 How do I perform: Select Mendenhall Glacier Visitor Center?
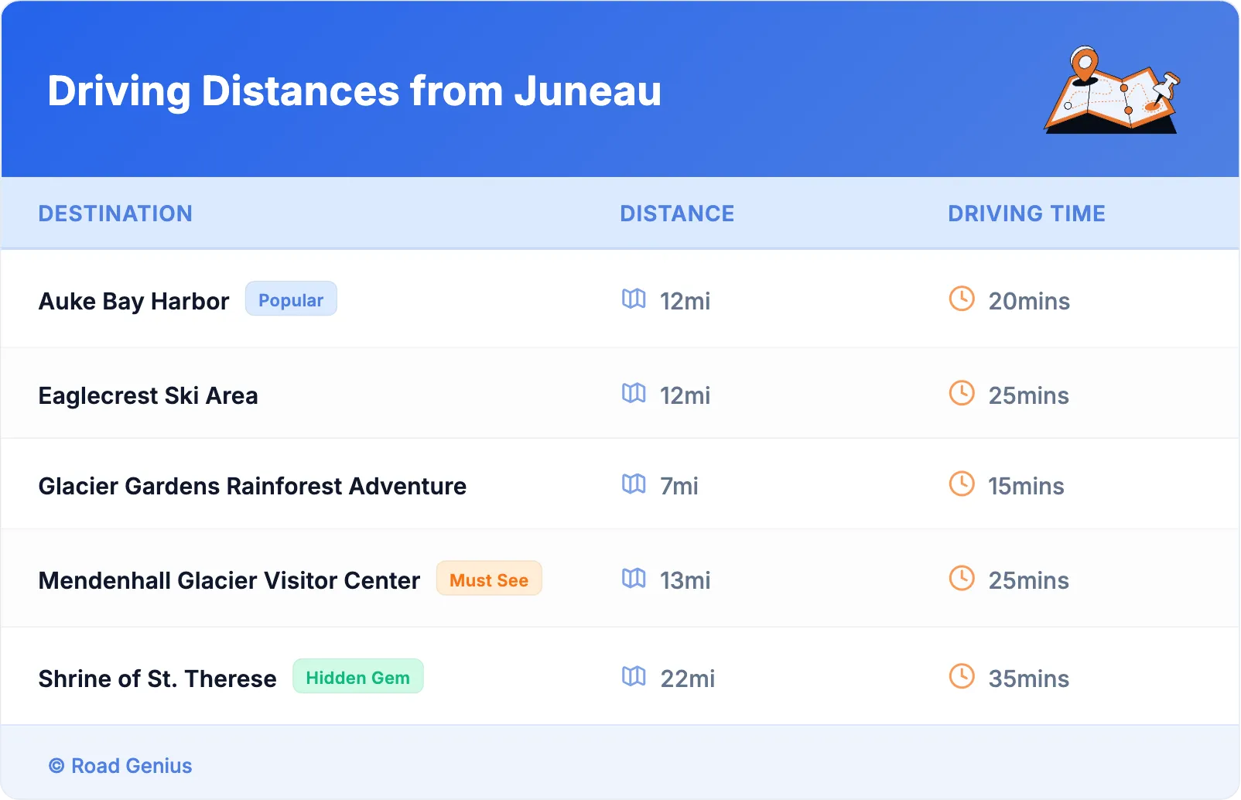tap(229, 580)
